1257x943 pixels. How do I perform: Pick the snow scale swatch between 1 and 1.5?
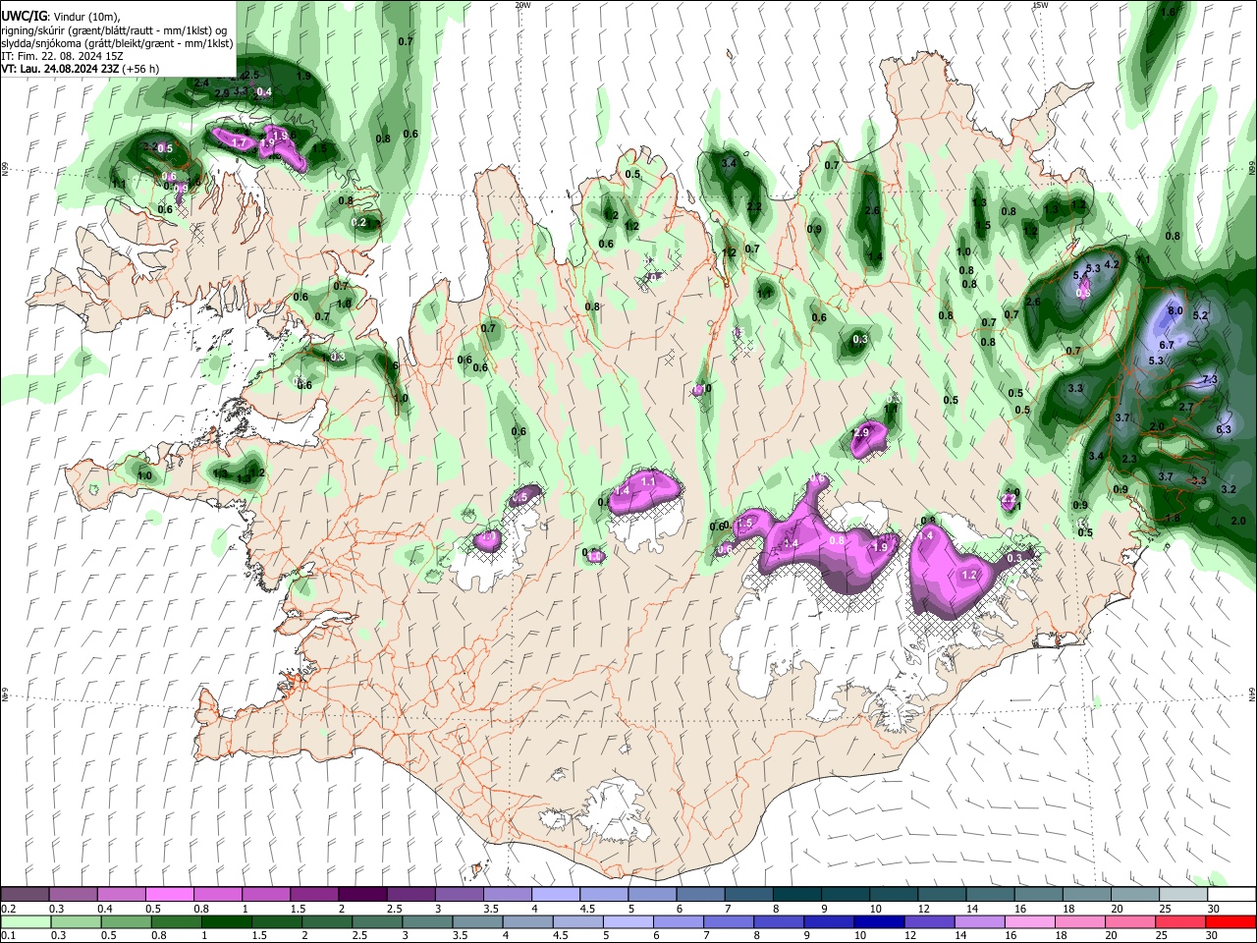point(266,895)
